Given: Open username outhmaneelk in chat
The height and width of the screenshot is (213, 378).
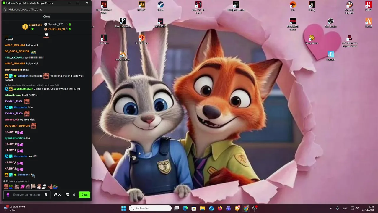Looking at the screenshot, I should (13, 70).
